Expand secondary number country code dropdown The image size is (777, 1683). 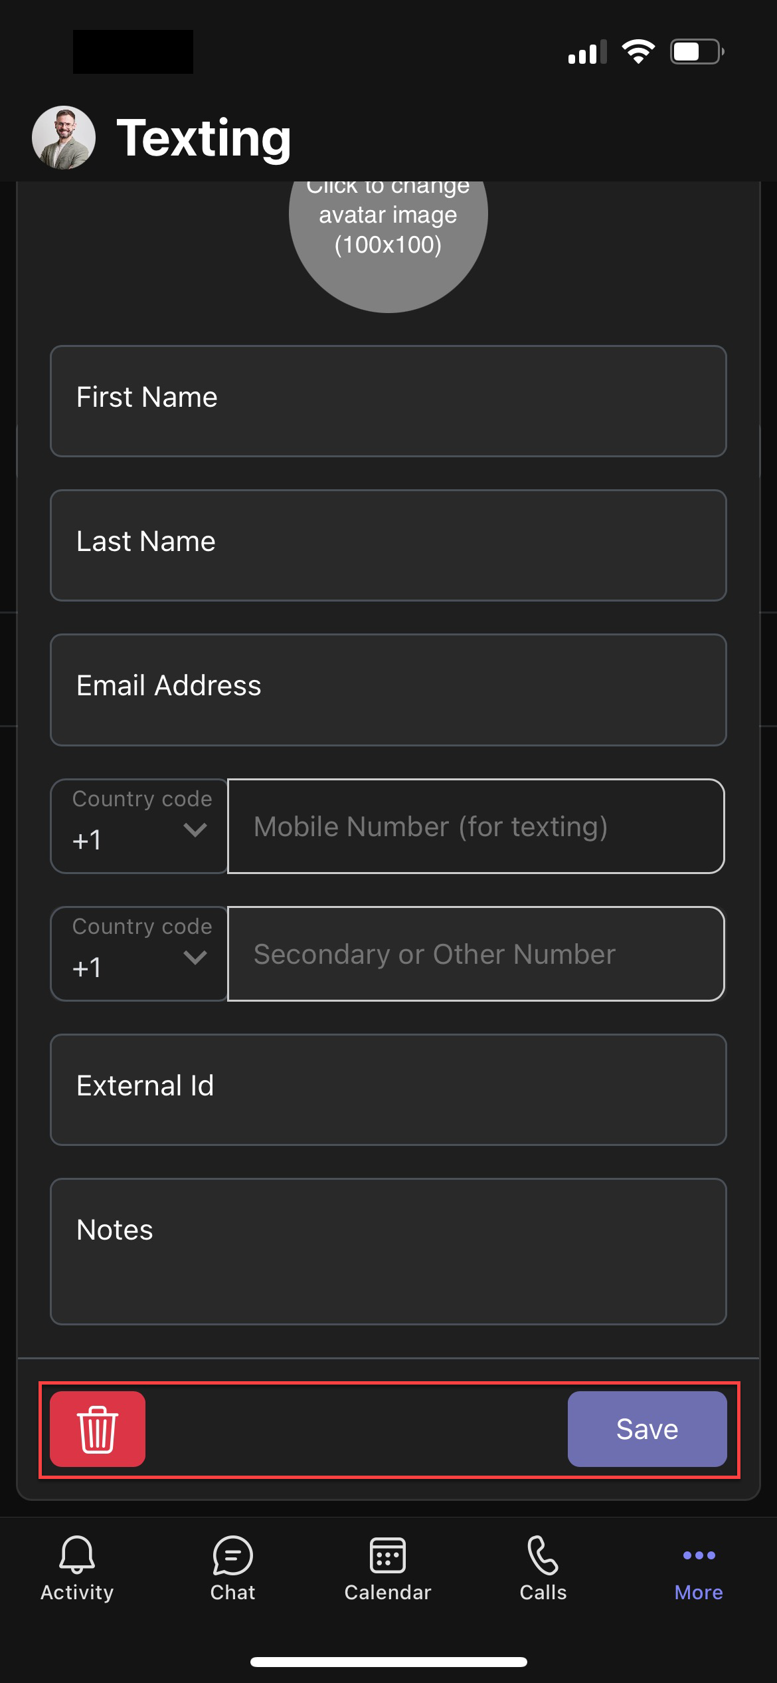[139, 954]
